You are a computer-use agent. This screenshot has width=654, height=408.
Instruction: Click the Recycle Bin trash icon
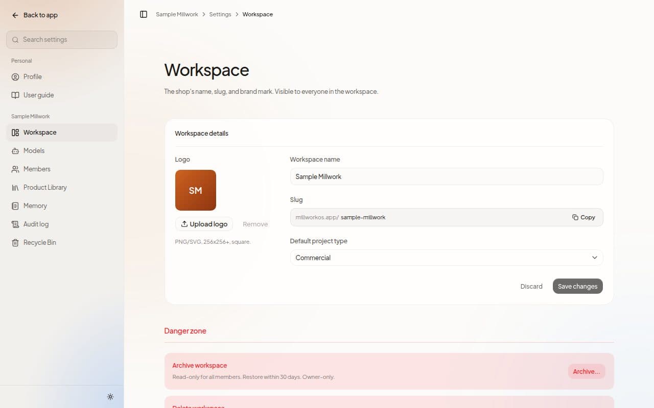[15, 243]
